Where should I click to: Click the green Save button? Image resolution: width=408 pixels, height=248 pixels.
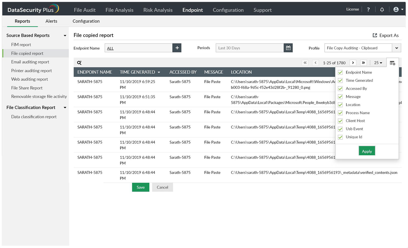(140, 187)
